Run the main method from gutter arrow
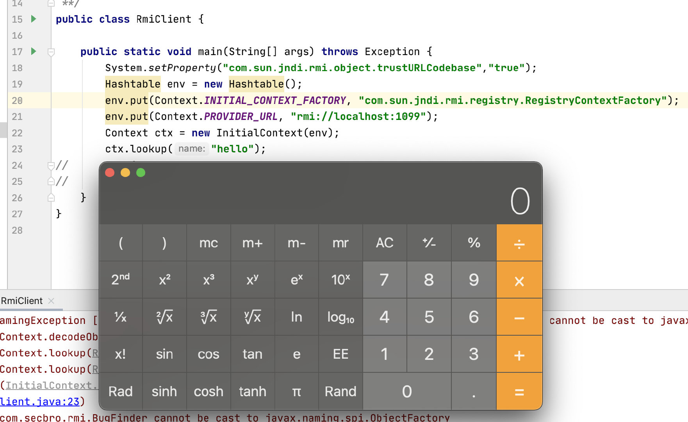The height and width of the screenshot is (422, 688). pyautogui.click(x=34, y=51)
